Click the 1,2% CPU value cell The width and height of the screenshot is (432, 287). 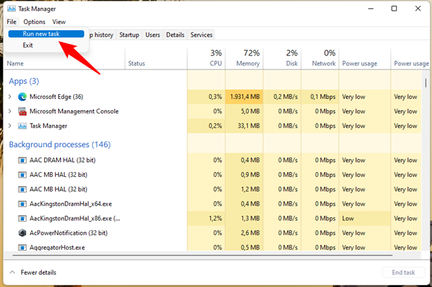tap(206, 218)
